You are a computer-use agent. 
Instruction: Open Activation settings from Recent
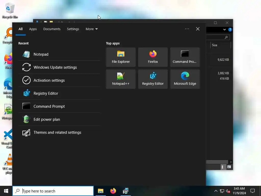(x=59, y=80)
